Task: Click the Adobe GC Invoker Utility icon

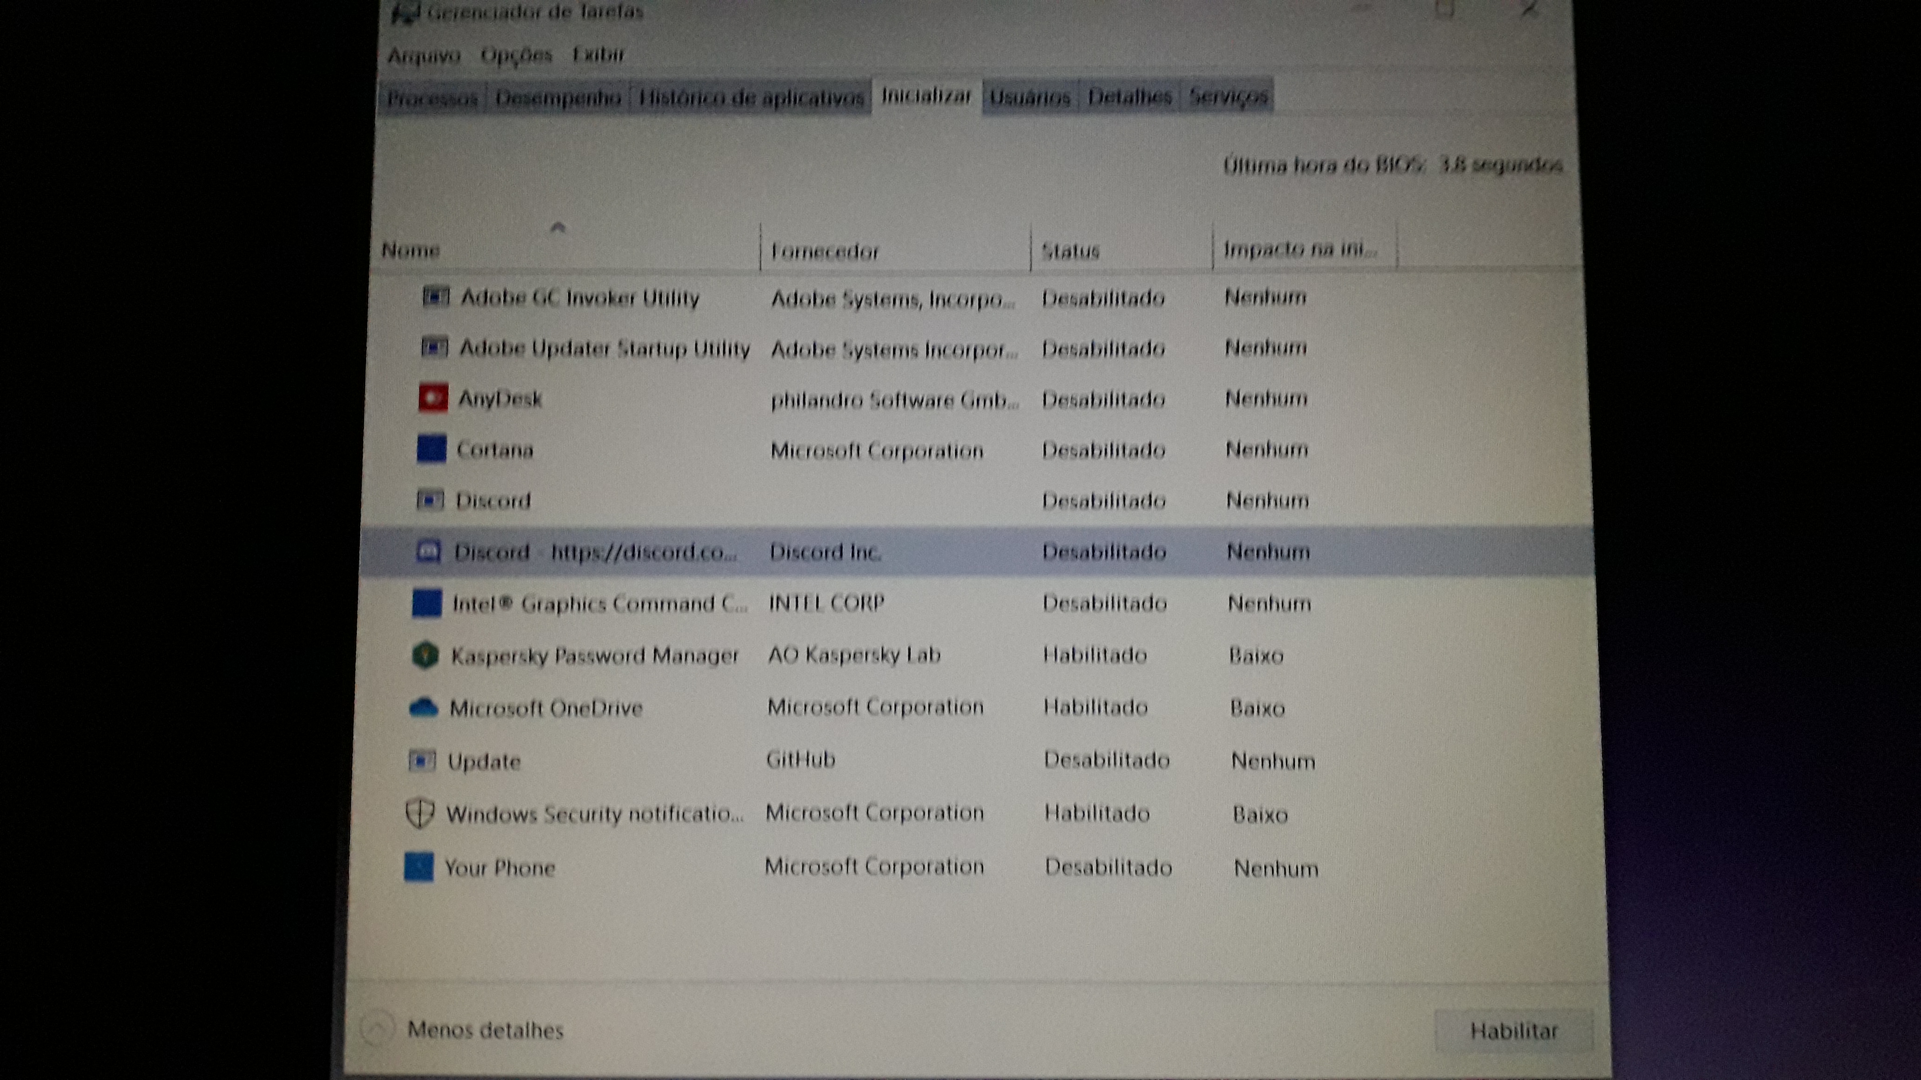Action: pyautogui.click(x=436, y=297)
